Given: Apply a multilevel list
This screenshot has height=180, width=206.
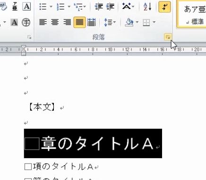Looking at the screenshot, I should coord(78,7).
